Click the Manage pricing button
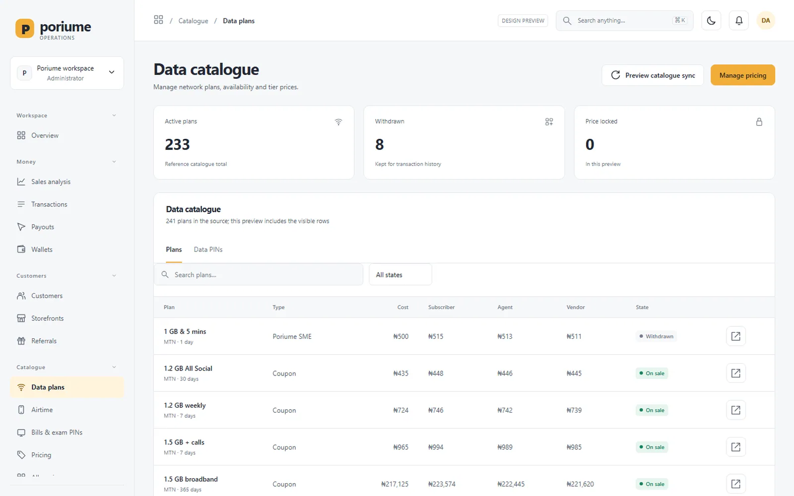This screenshot has height=496, width=794. (x=742, y=75)
